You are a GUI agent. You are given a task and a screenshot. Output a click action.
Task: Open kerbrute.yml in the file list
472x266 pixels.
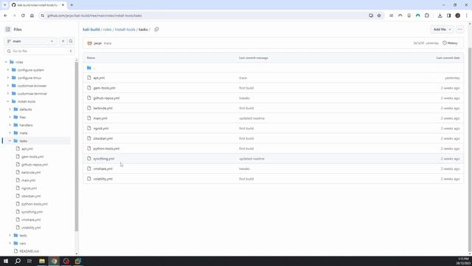click(x=103, y=109)
